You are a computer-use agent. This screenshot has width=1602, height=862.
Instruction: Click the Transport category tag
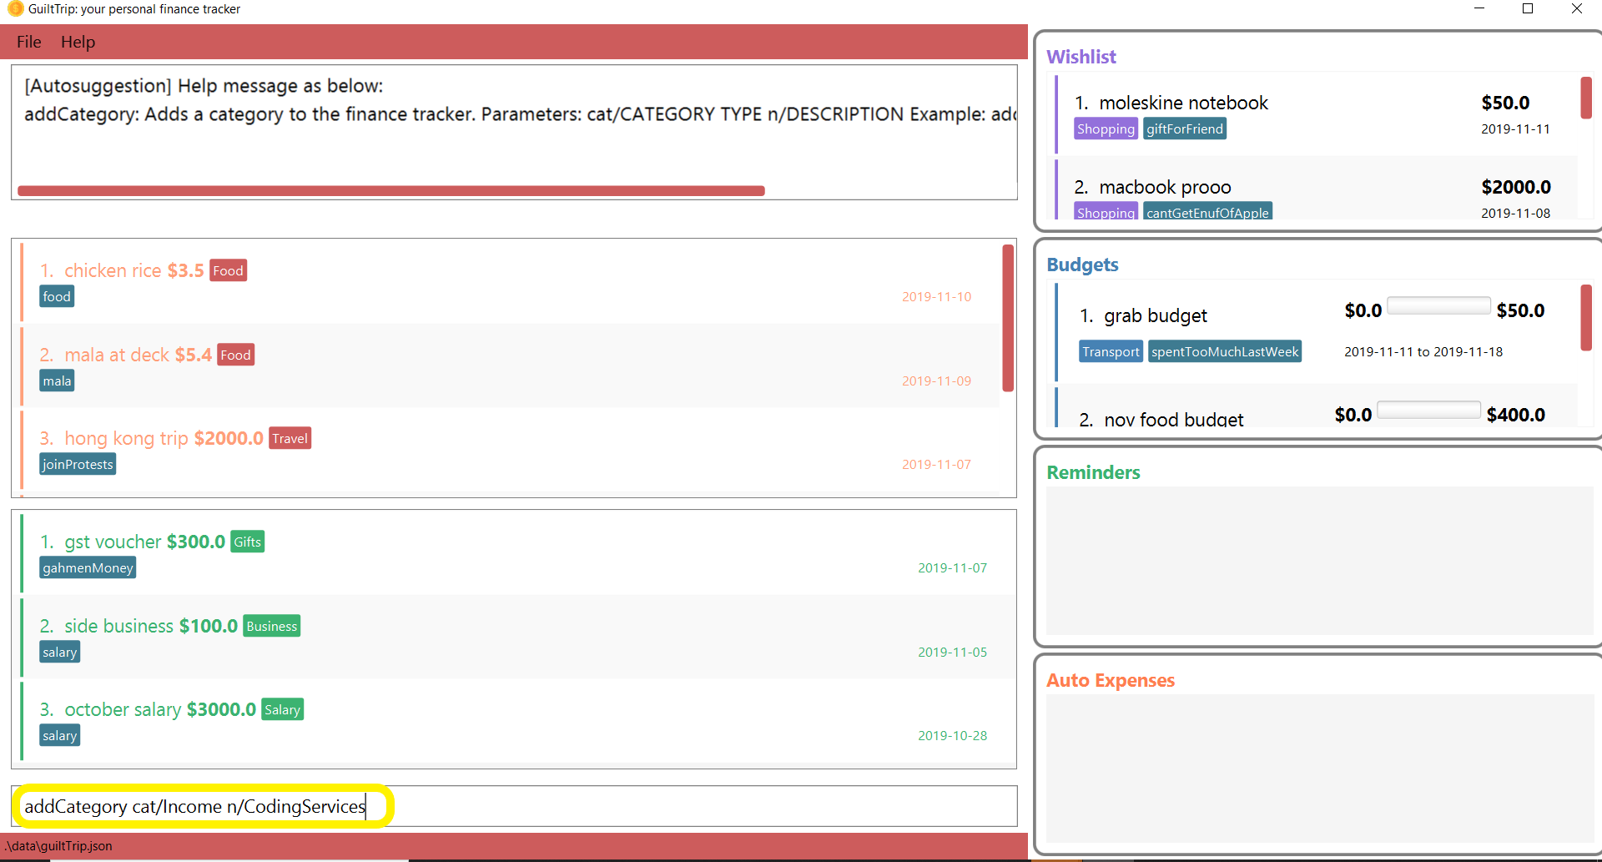point(1111,351)
